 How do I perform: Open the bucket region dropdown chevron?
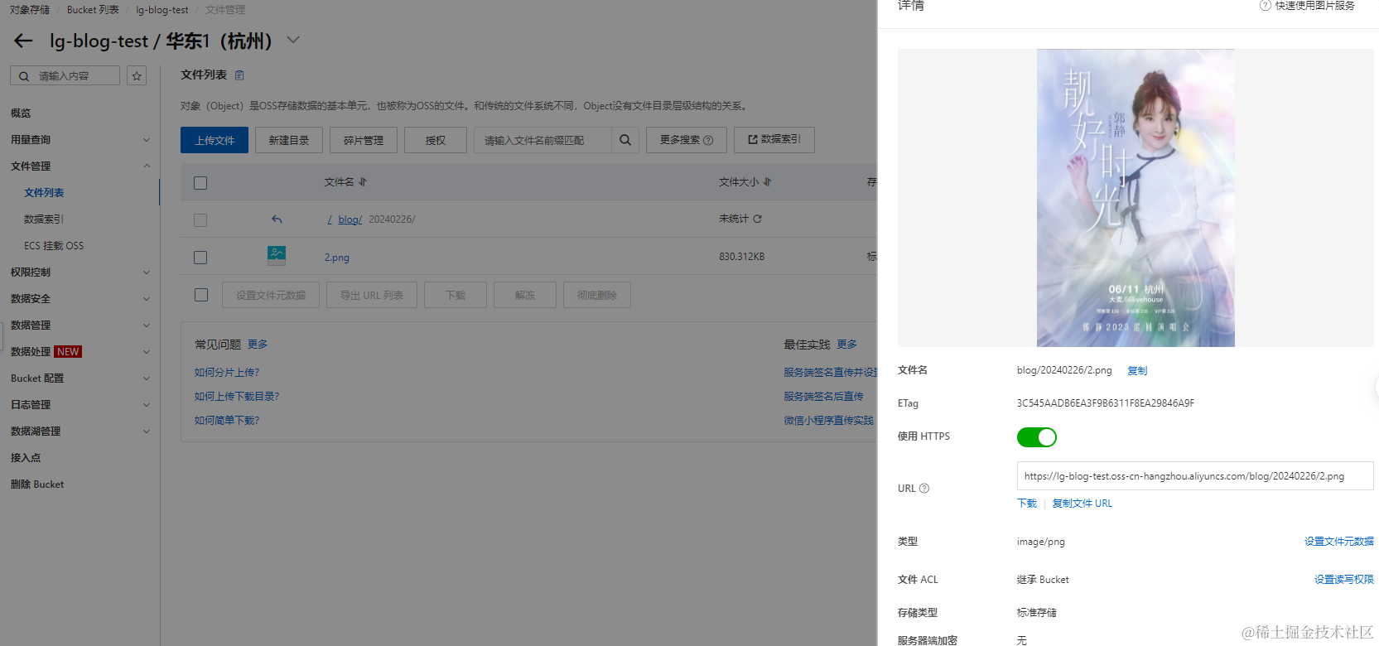click(293, 40)
